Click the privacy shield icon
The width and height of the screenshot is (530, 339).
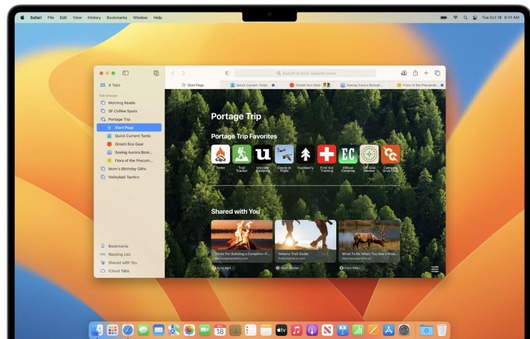click(227, 73)
